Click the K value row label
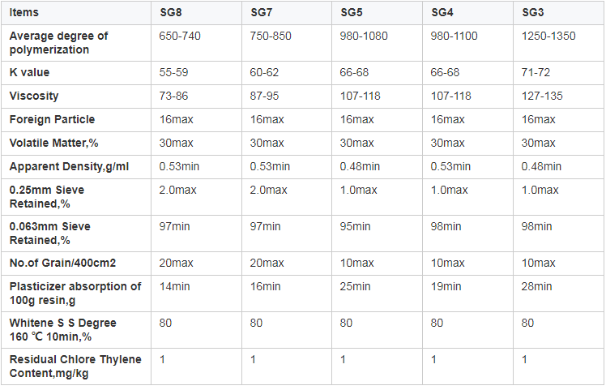606x390 pixels. (x=29, y=73)
